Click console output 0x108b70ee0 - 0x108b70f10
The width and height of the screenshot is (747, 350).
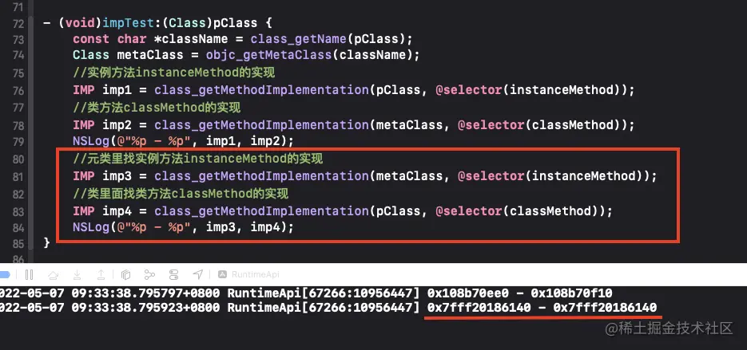519,293
